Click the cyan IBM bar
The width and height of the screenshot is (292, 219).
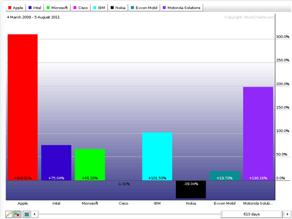point(157,157)
